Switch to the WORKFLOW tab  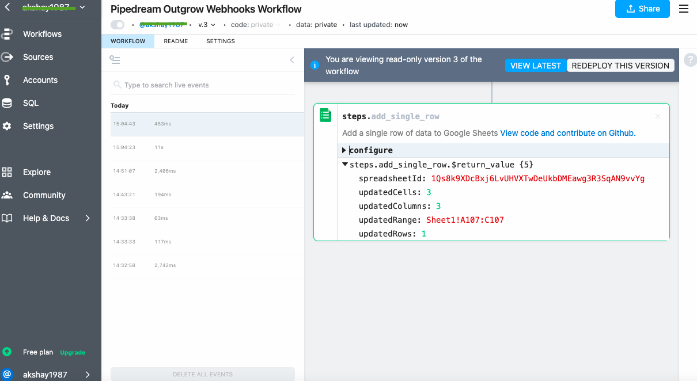click(128, 41)
